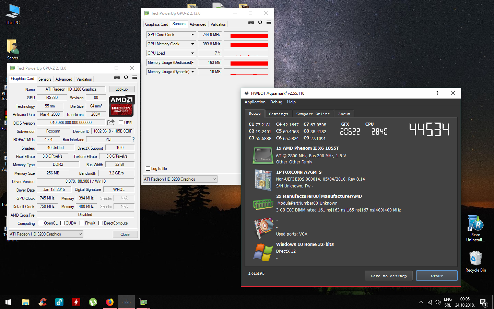Click the screenshot camera icon in Sensors GPU-Z window
494x309 pixels.
point(251,22)
